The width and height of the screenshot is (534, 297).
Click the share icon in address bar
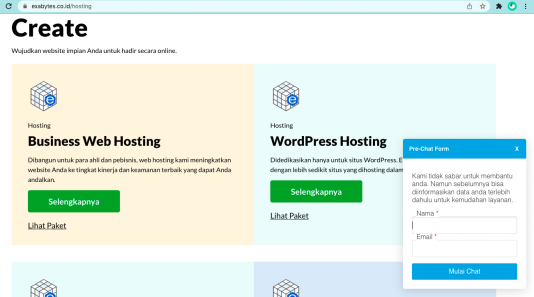[x=469, y=6]
